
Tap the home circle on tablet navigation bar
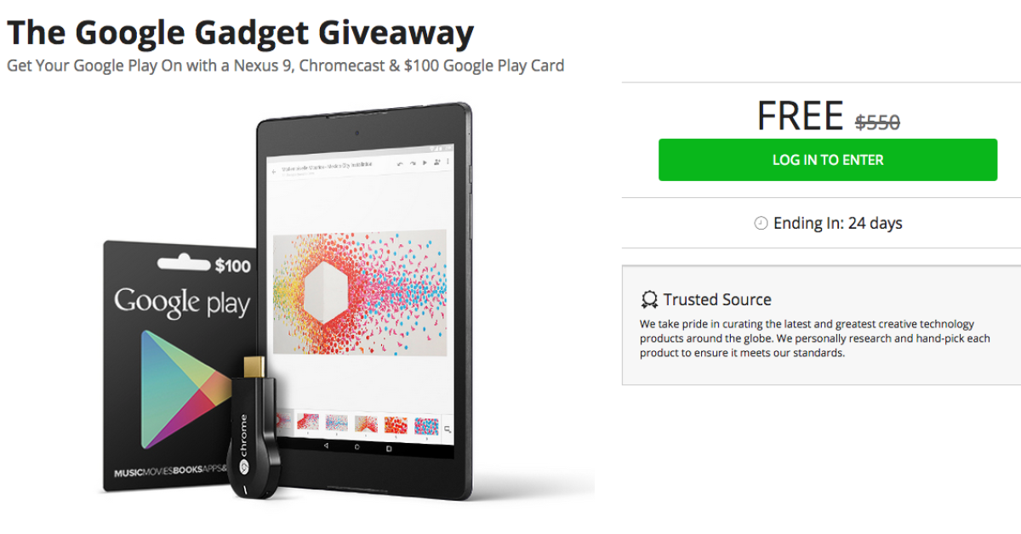pyautogui.click(x=356, y=447)
